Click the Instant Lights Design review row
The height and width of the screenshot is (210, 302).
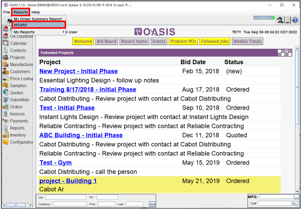[159, 117]
